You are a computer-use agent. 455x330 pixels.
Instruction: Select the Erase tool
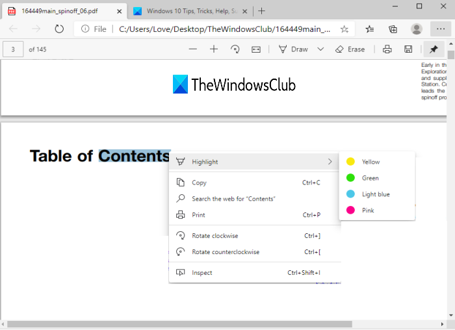tap(350, 49)
